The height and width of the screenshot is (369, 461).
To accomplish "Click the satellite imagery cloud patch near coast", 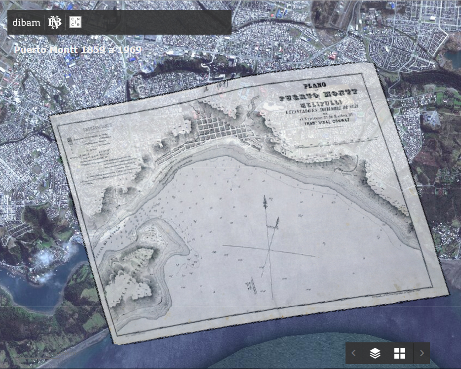I will click(49, 259).
